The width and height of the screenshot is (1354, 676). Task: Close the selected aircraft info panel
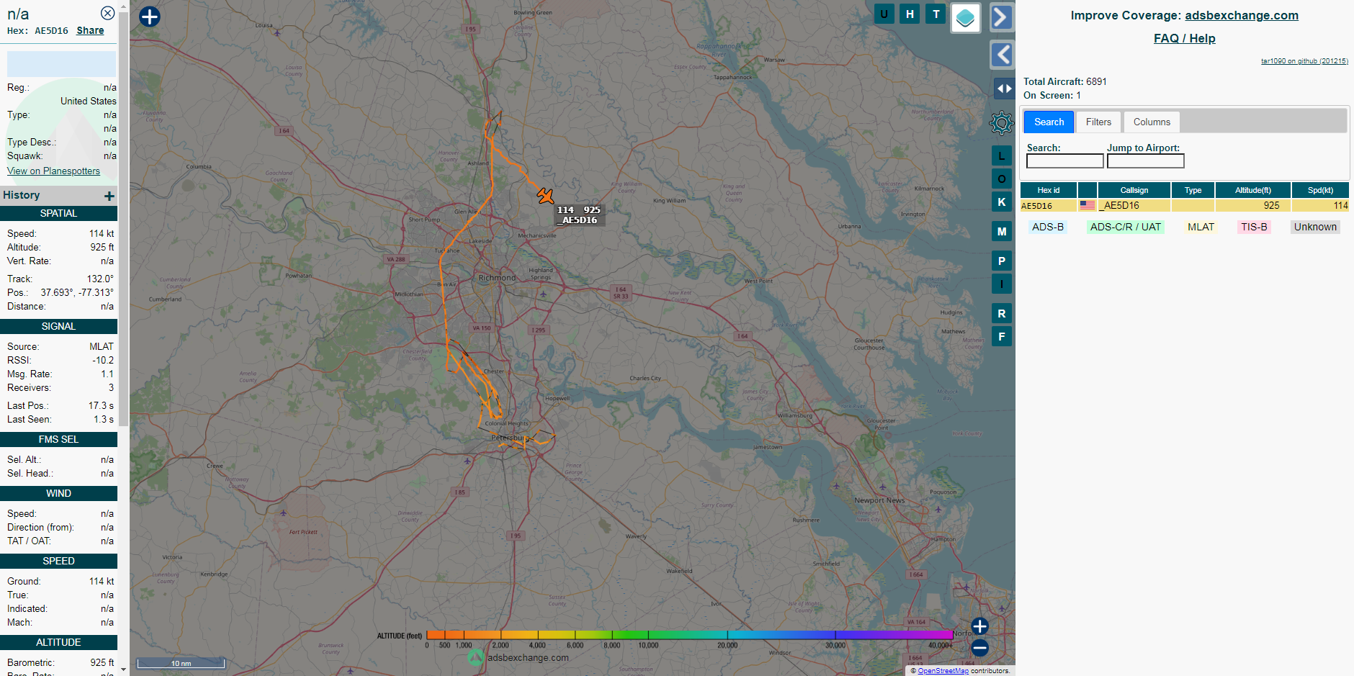pos(107,13)
